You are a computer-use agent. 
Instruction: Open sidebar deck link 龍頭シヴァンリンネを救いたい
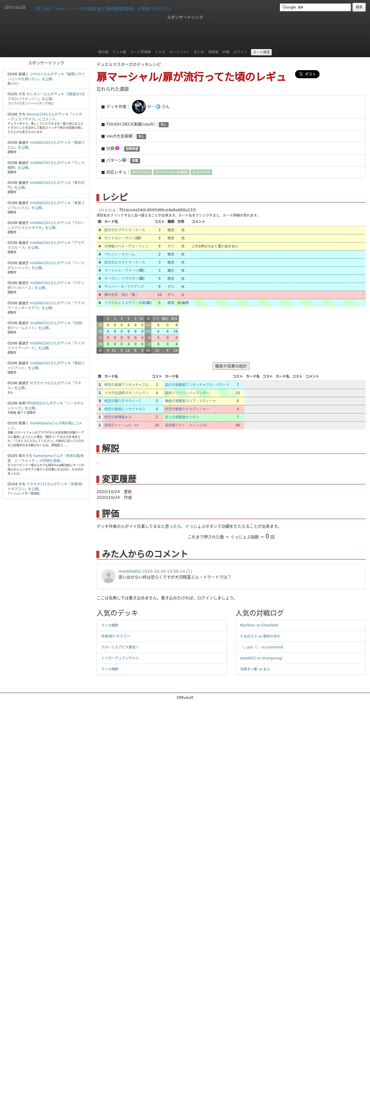pyautogui.click(x=46, y=77)
